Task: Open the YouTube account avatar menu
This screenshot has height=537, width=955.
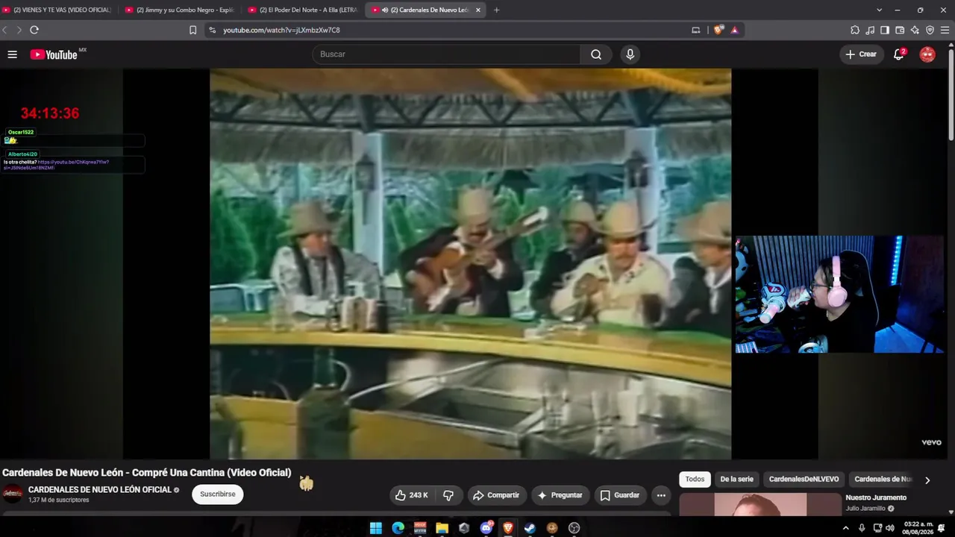Action: point(927,54)
